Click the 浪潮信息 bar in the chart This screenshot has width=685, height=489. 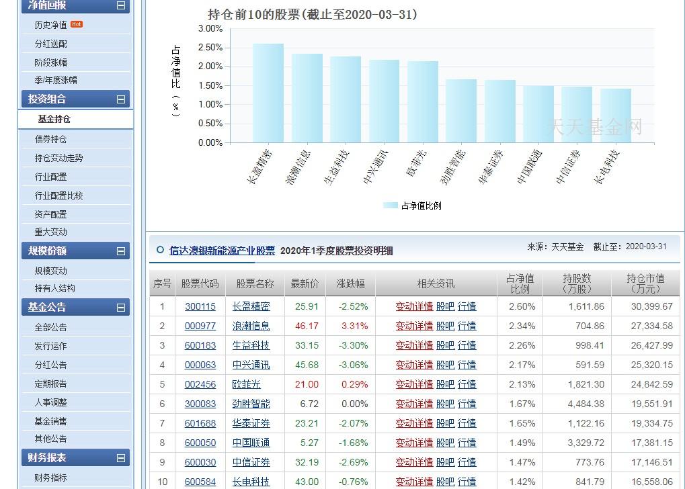coord(307,98)
